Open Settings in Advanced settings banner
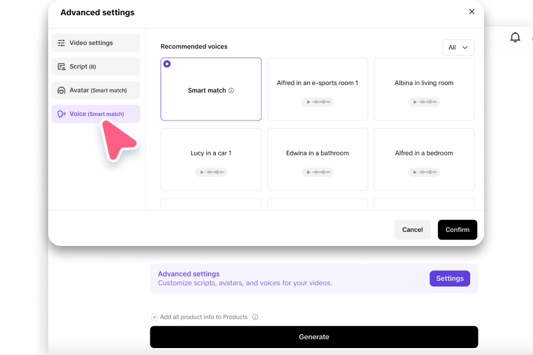Viewport: 533px width, 355px height. pyautogui.click(x=450, y=278)
